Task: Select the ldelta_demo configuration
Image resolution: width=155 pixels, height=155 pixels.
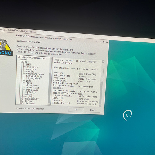Action: pos(32,85)
